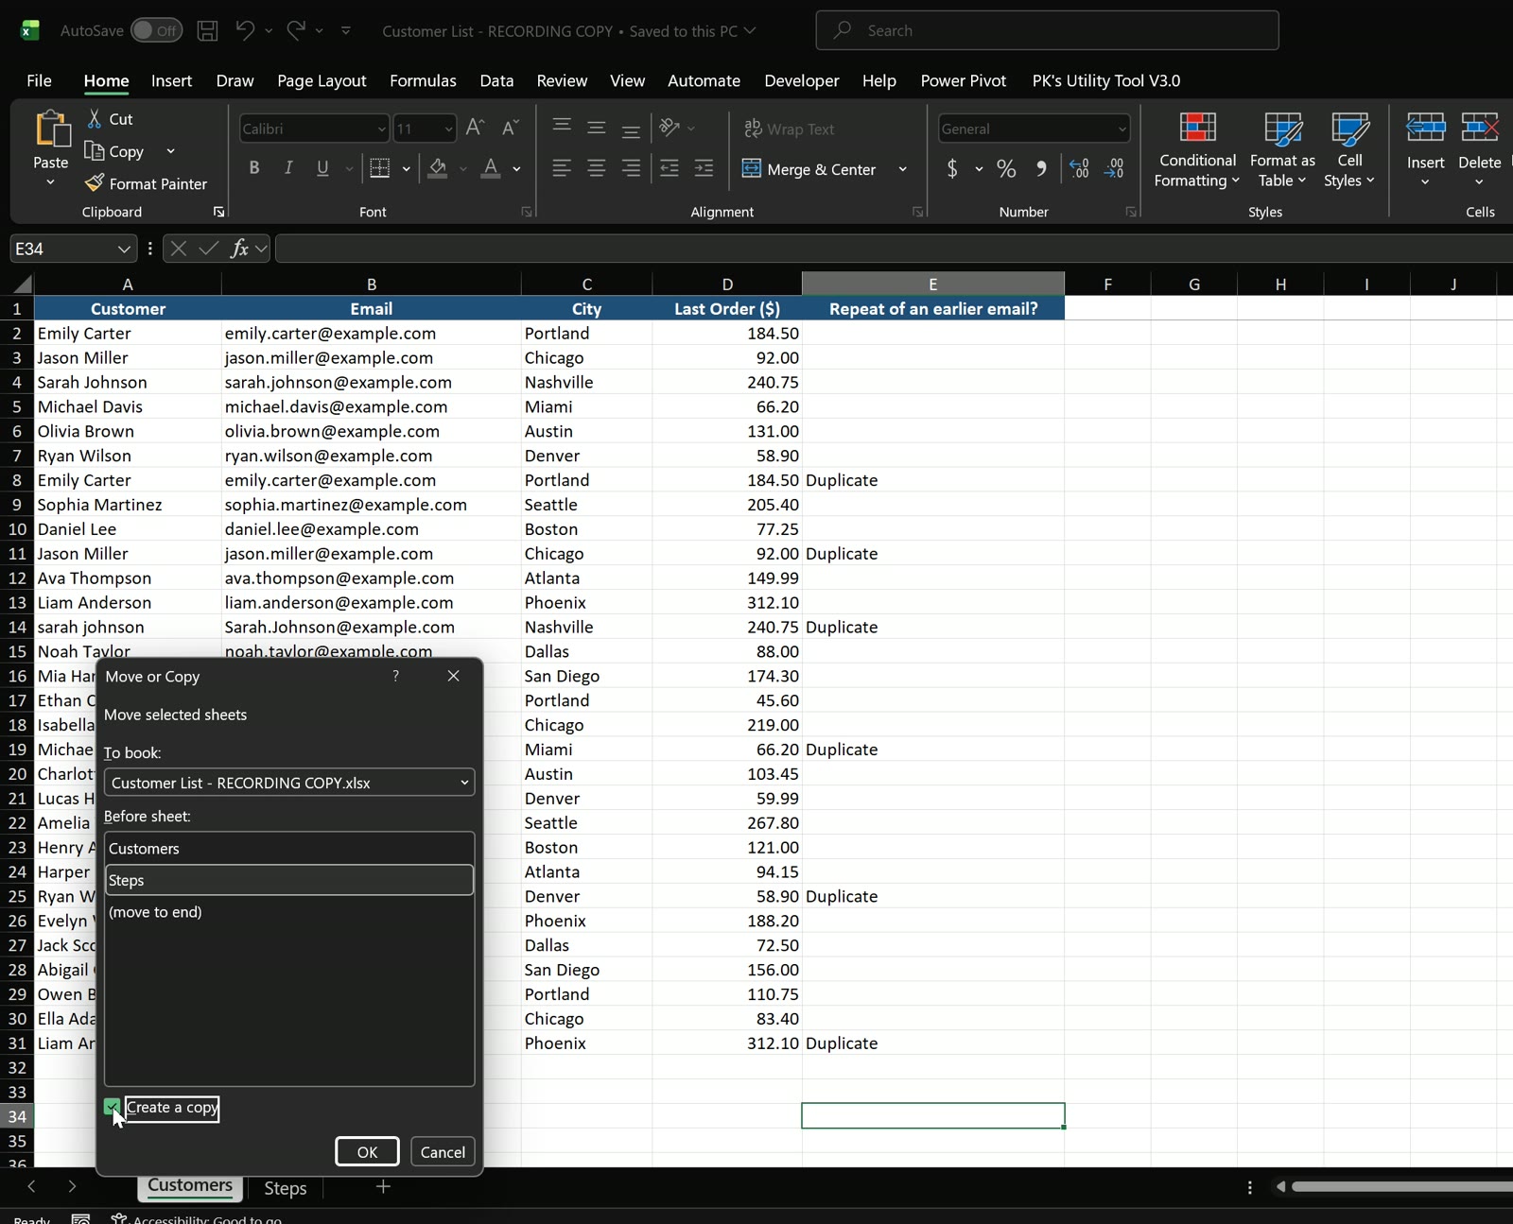This screenshot has width=1513, height=1224.
Task: Open the font name Calibri dropdown
Action: [381, 129]
